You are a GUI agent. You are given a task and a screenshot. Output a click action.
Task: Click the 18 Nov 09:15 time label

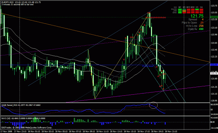[89, 131]
